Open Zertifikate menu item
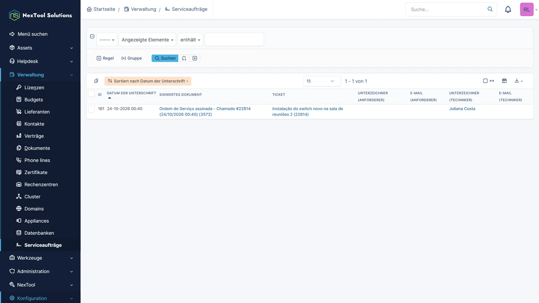The image size is (539, 303). [36, 172]
